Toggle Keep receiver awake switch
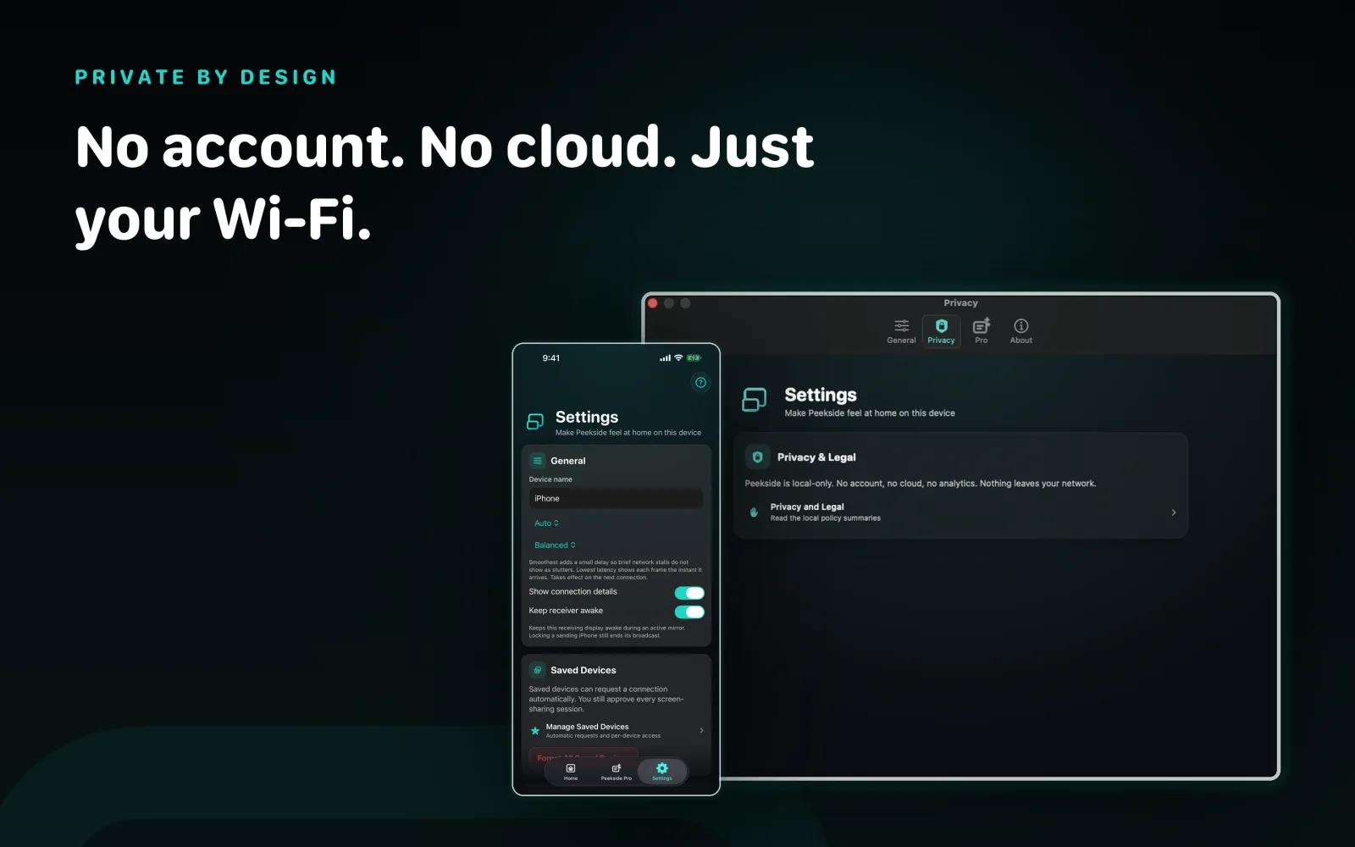 click(689, 612)
